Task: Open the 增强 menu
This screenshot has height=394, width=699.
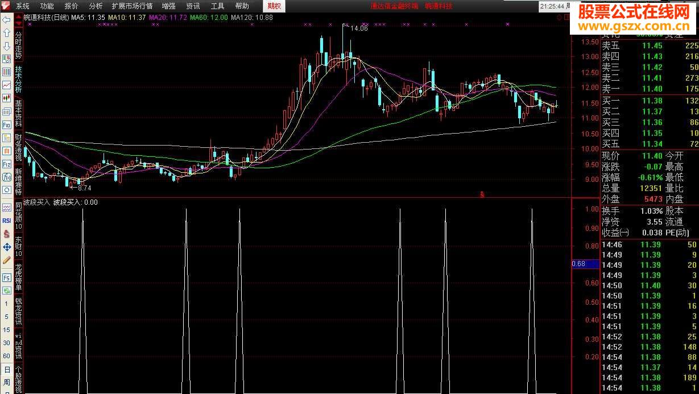Action: tap(168, 6)
